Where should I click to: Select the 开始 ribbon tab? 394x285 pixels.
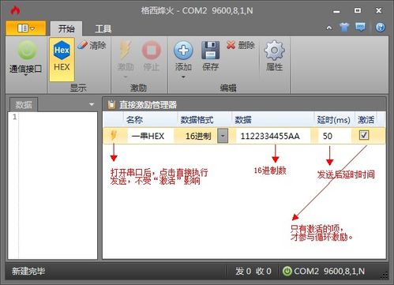[x=66, y=28]
